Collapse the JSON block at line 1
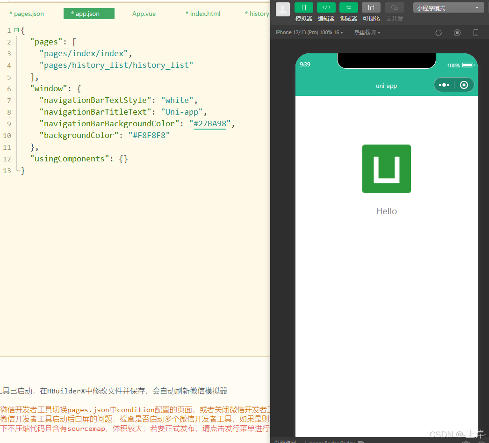Image resolution: width=489 pixels, height=443 pixels. click(x=15, y=30)
